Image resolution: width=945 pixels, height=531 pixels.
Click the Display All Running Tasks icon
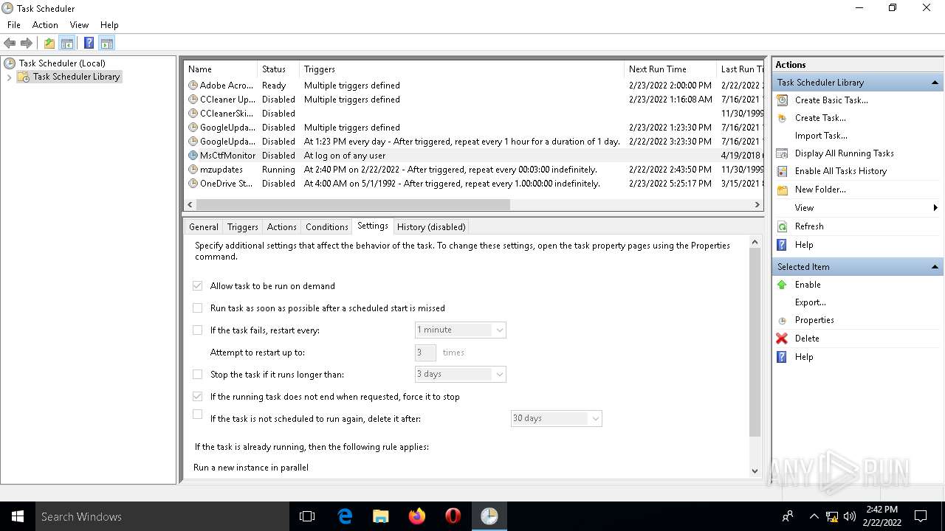point(783,153)
